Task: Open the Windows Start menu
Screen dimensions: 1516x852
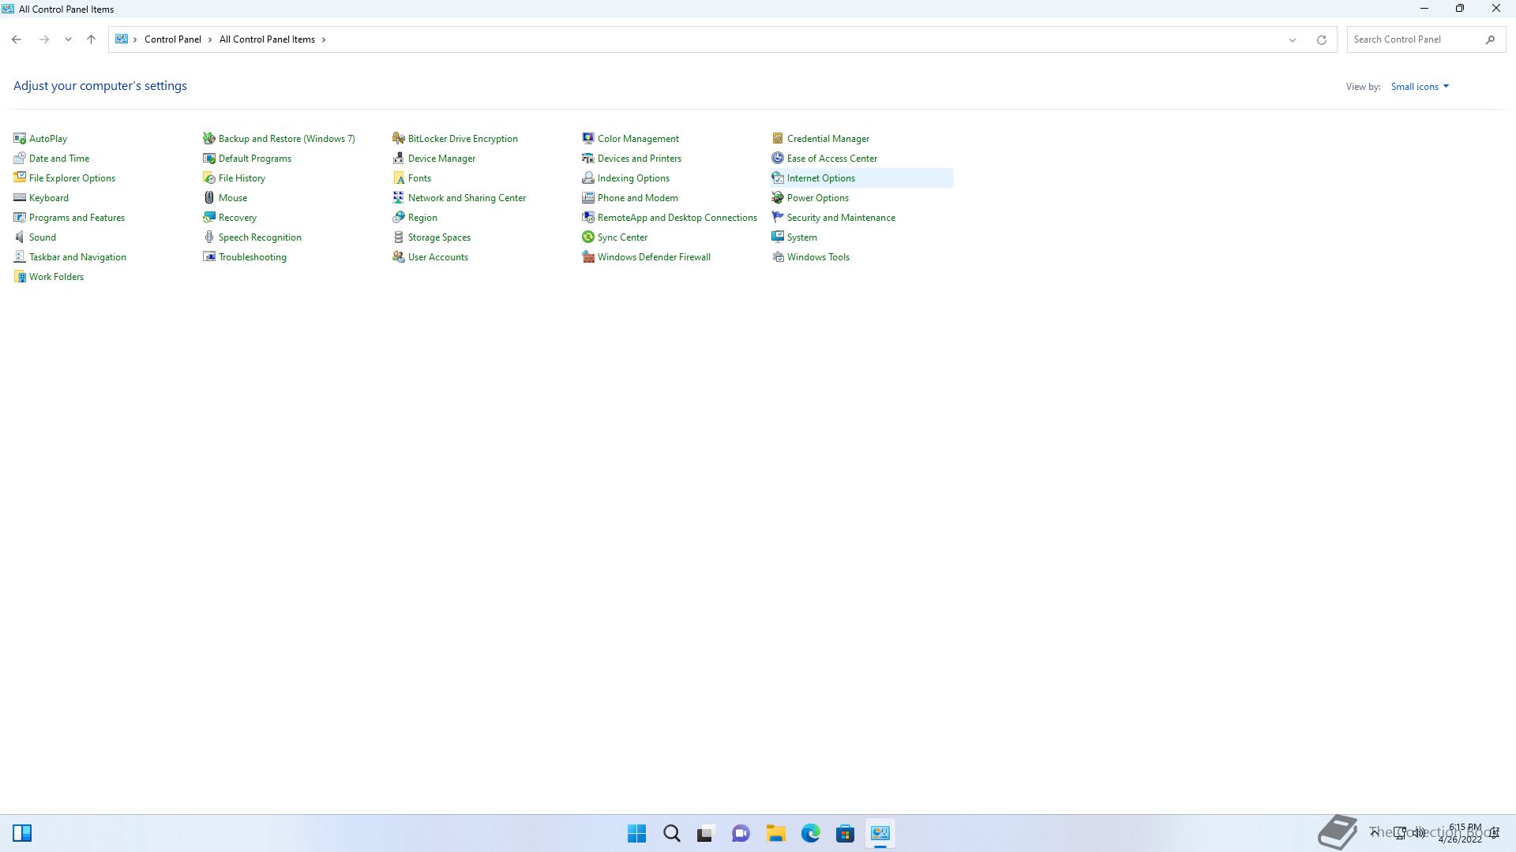Action: pos(636,834)
